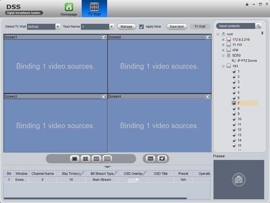
Task: Click the snapshot camera icon in Preview
Action: pyautogui.click(x=239, y=179)
